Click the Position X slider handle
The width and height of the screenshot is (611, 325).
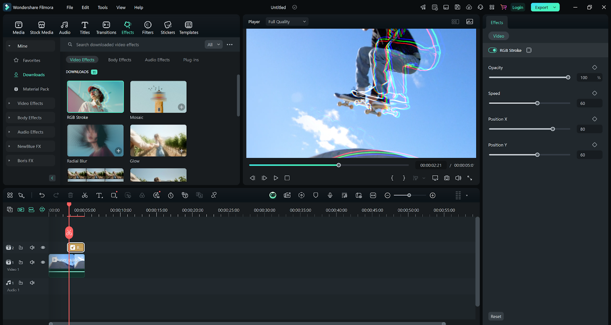tap(553, 129)
